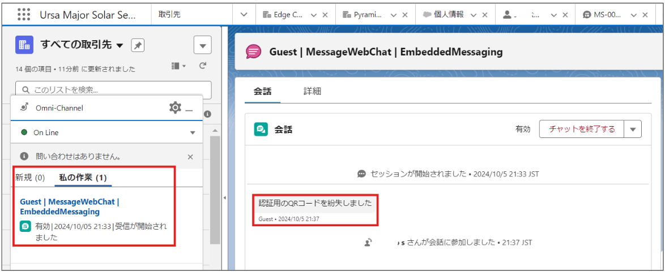
Task: Minimize the Omni-Channel widget
Action: click(x=189, y=110)
